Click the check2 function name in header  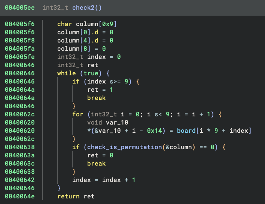pos(83,8)
